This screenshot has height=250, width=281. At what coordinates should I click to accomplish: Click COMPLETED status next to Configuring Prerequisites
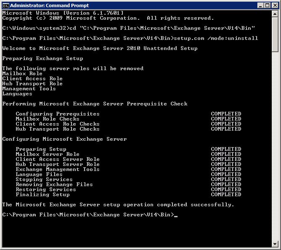226,114
